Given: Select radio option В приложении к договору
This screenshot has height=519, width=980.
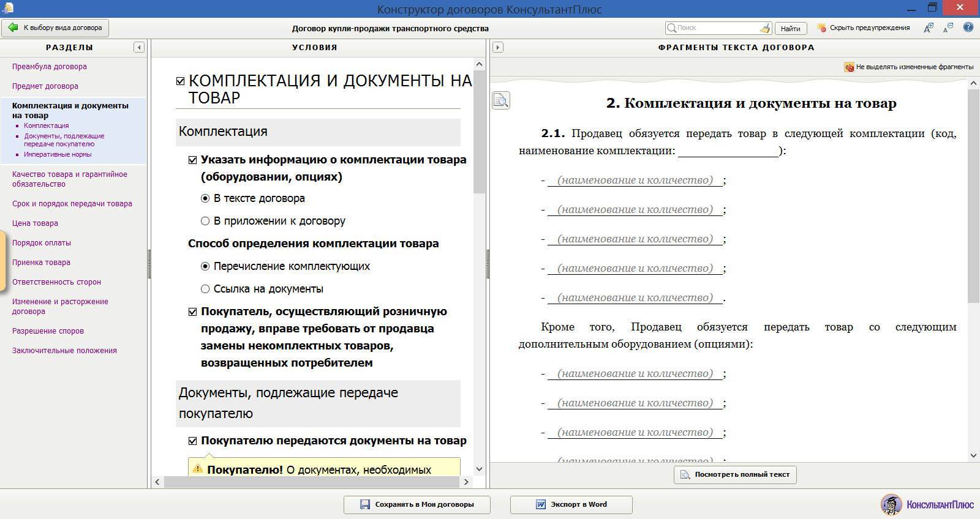Looking at the screenshot, I should (x=205, y=221).
